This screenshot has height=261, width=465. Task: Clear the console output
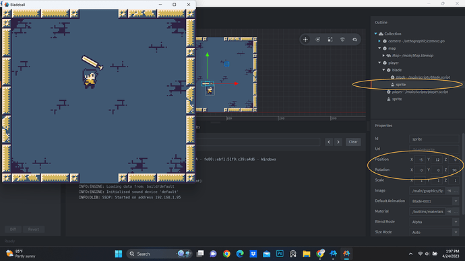pyautogui.click(x=353, y=142)
